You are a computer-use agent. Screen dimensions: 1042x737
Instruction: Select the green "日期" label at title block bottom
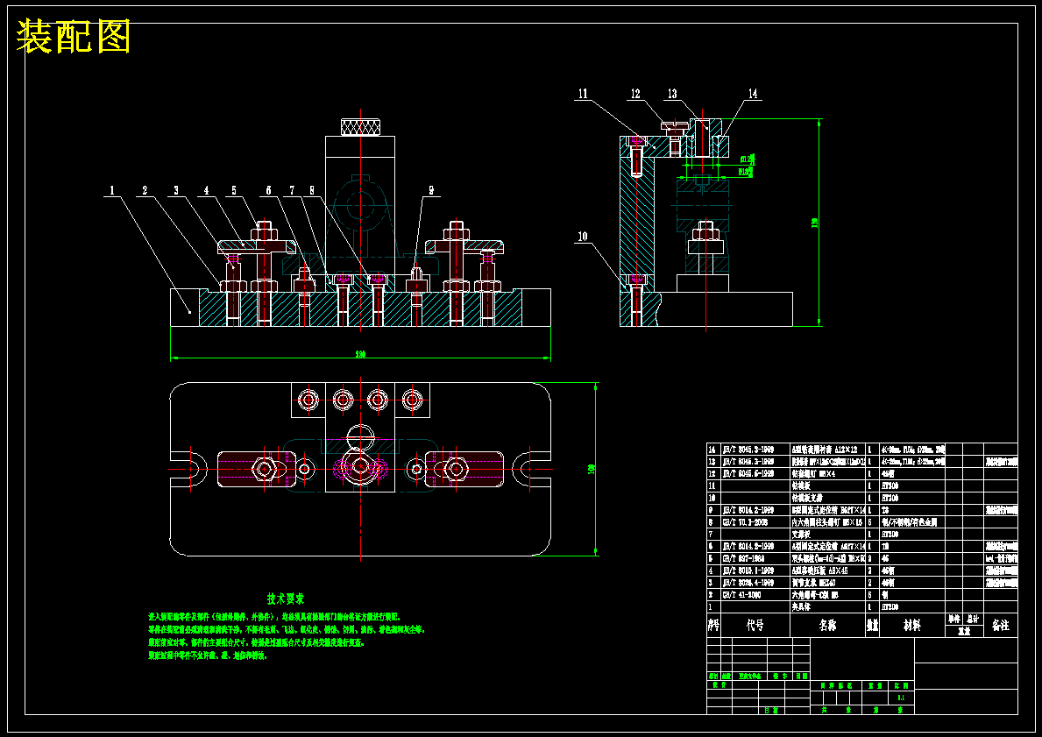770,711
